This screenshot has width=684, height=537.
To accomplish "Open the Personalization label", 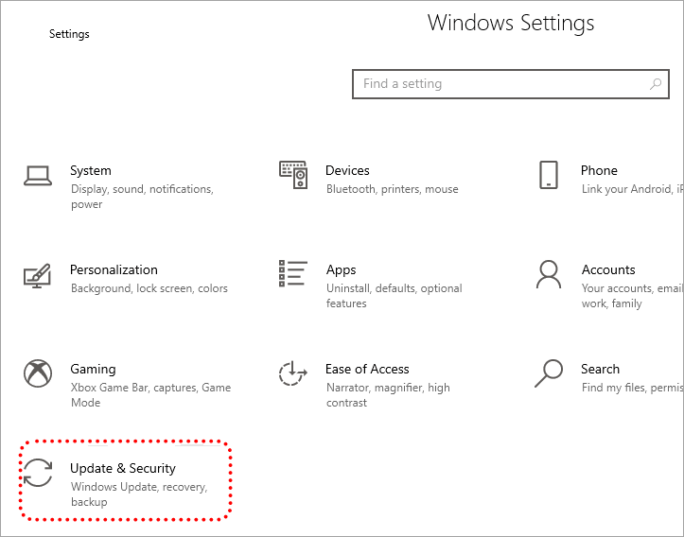I will pyautogui.click(x=114, y=270).
